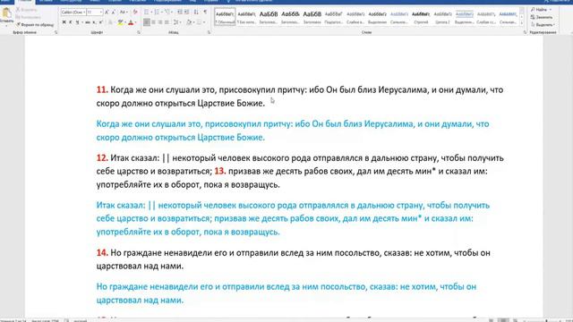Switch to the Главная (Home) tab
Image resolution: width=573 pixels, height=322 pixels.
25,1
